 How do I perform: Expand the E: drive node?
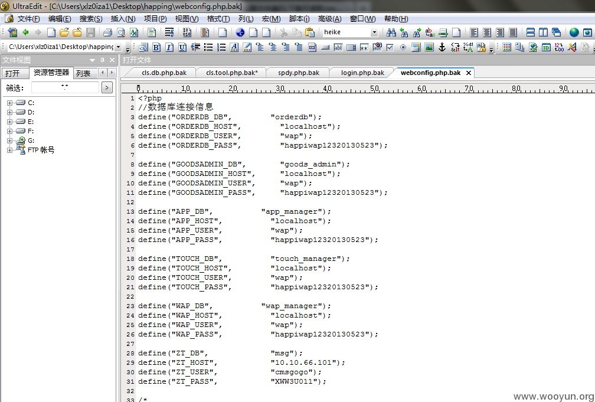tap(9, 122)
